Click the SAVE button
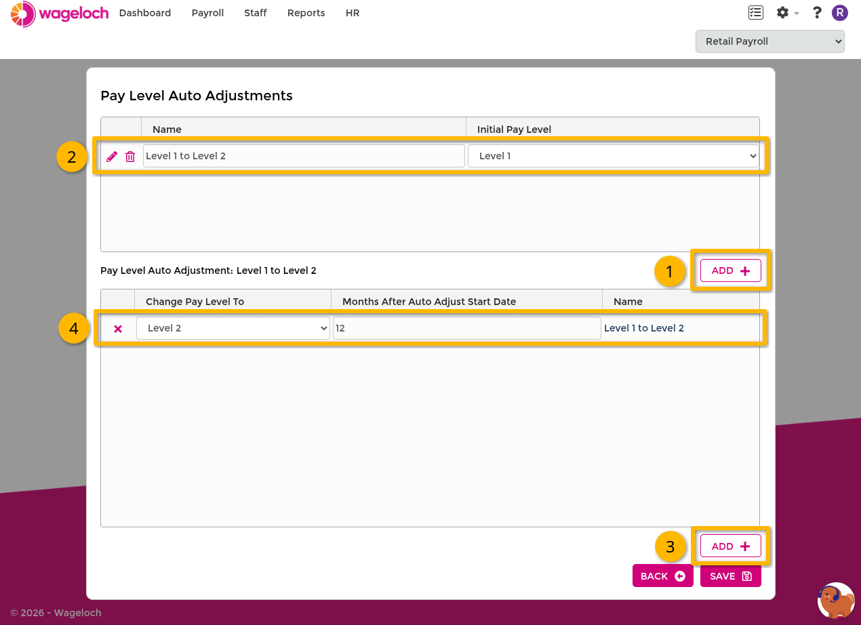 pyautogui.click(x=731, y=576)
